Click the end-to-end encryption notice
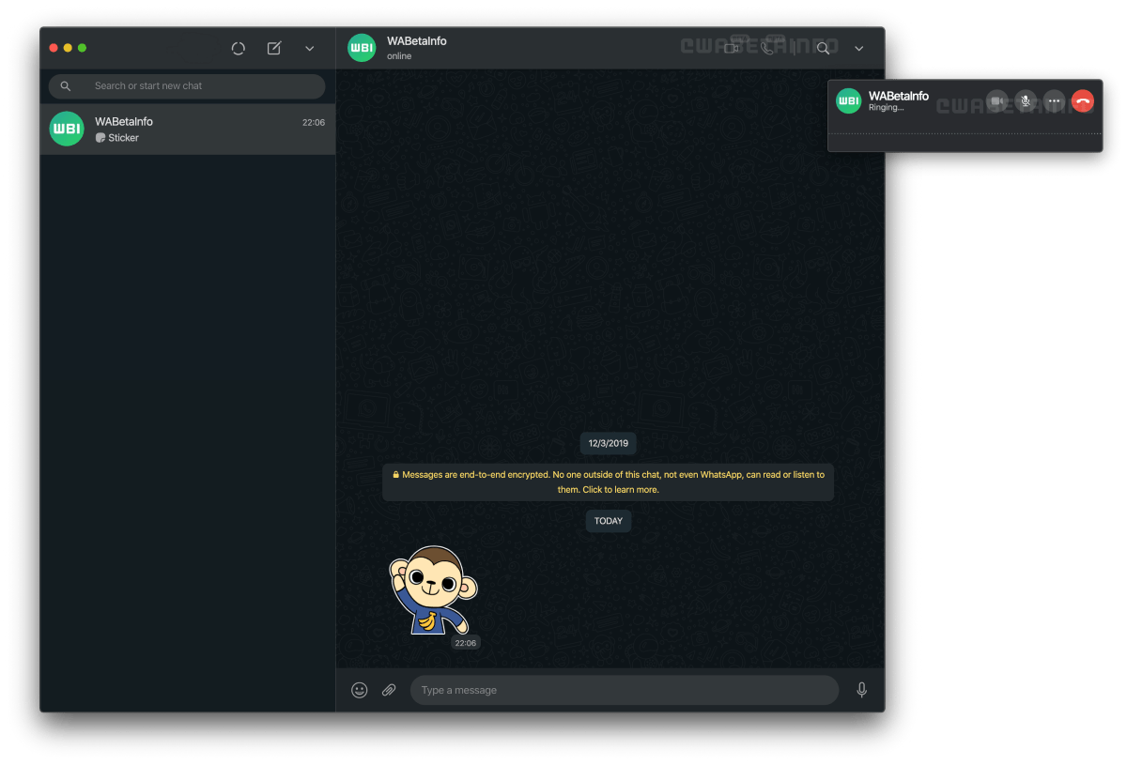1127x765 pixels. [x=609, y=482]
